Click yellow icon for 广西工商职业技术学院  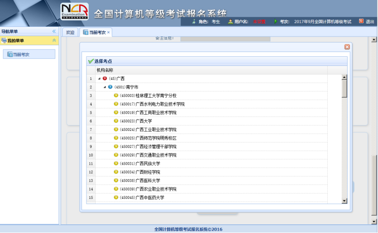click(116, 112)
